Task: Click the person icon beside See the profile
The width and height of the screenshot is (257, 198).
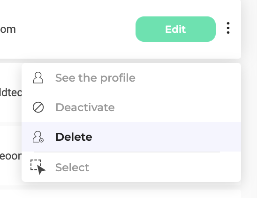Action: [38, 78]
